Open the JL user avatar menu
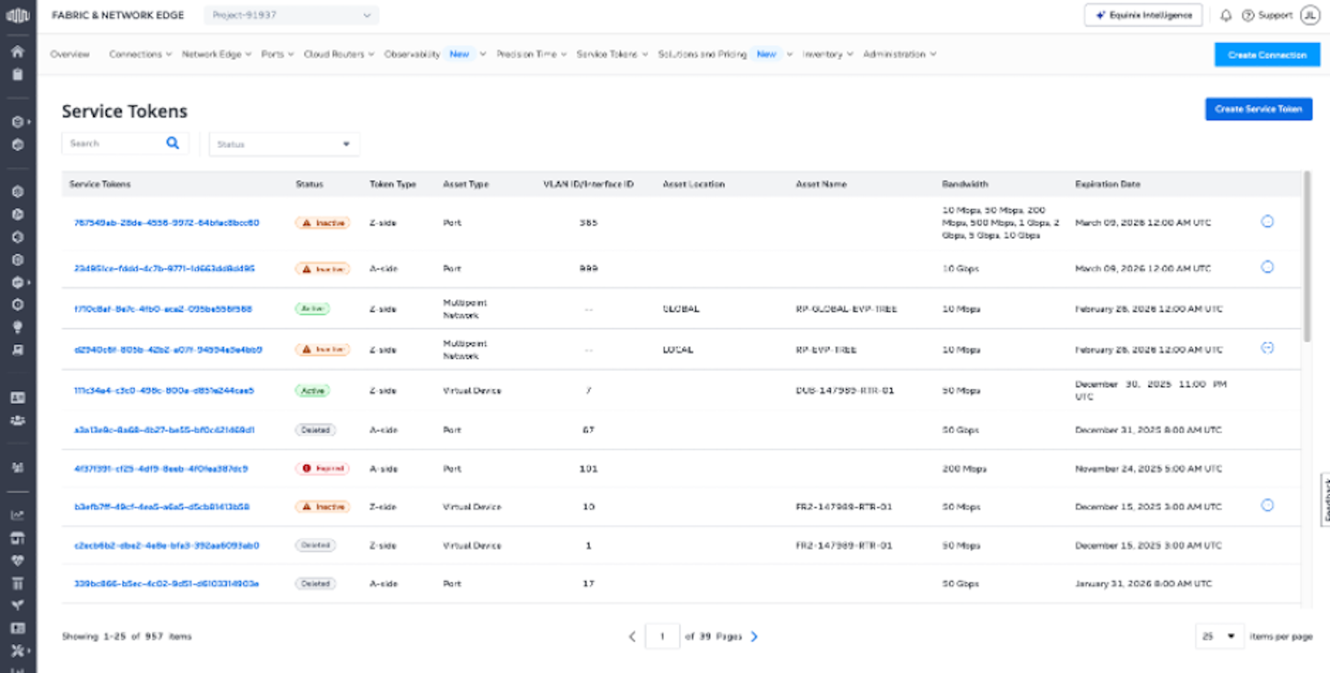 click(1309, 15)
